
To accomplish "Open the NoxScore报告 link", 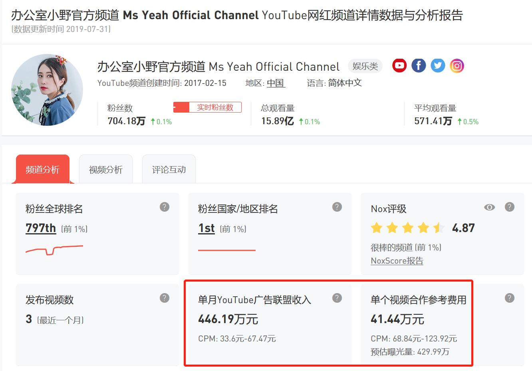I will pyautogui.click(x=397, y=261).
